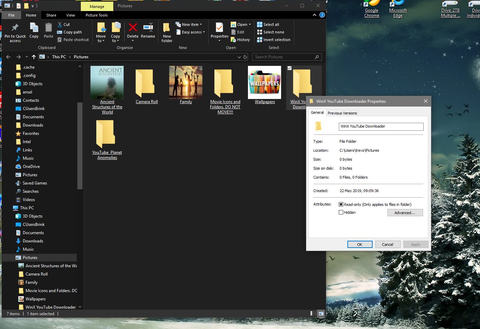Click Cancel in Properties dialog

tap(387, 245)
